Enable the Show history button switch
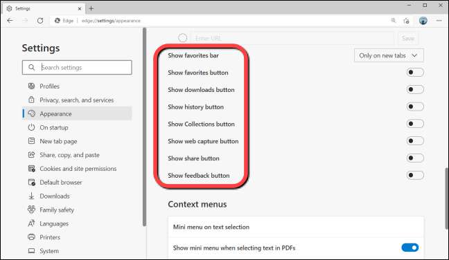Screen dimensions: 449x260 [x=414, y=106]
